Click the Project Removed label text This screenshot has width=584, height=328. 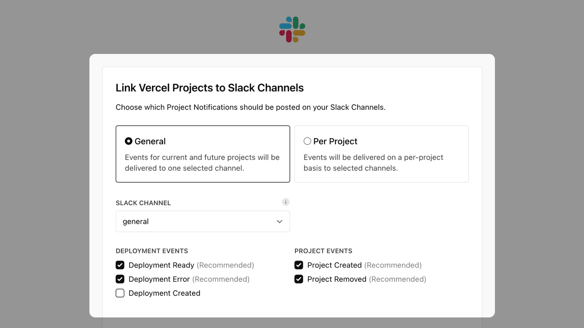[x=337, y=279]
